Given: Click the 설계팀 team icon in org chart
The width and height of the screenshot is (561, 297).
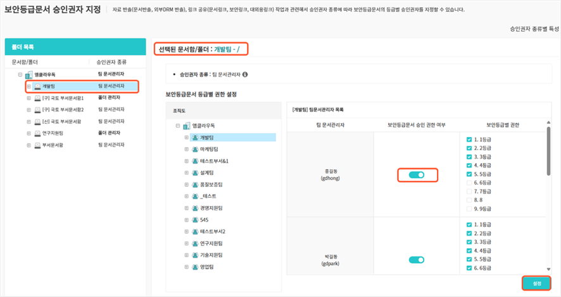Looking at the screenshot, I should [194, 173].
